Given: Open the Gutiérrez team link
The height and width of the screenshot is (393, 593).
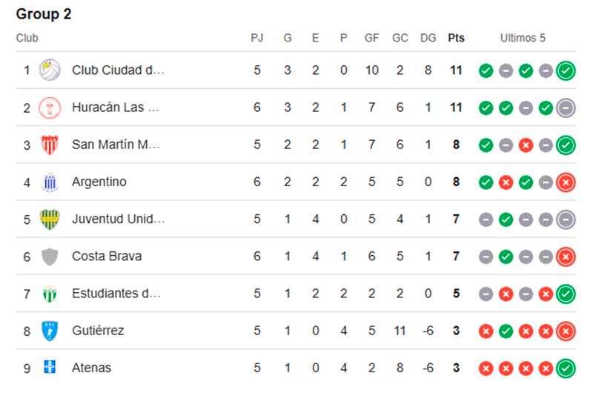Looking at the screenshot, I should (98, 331).
